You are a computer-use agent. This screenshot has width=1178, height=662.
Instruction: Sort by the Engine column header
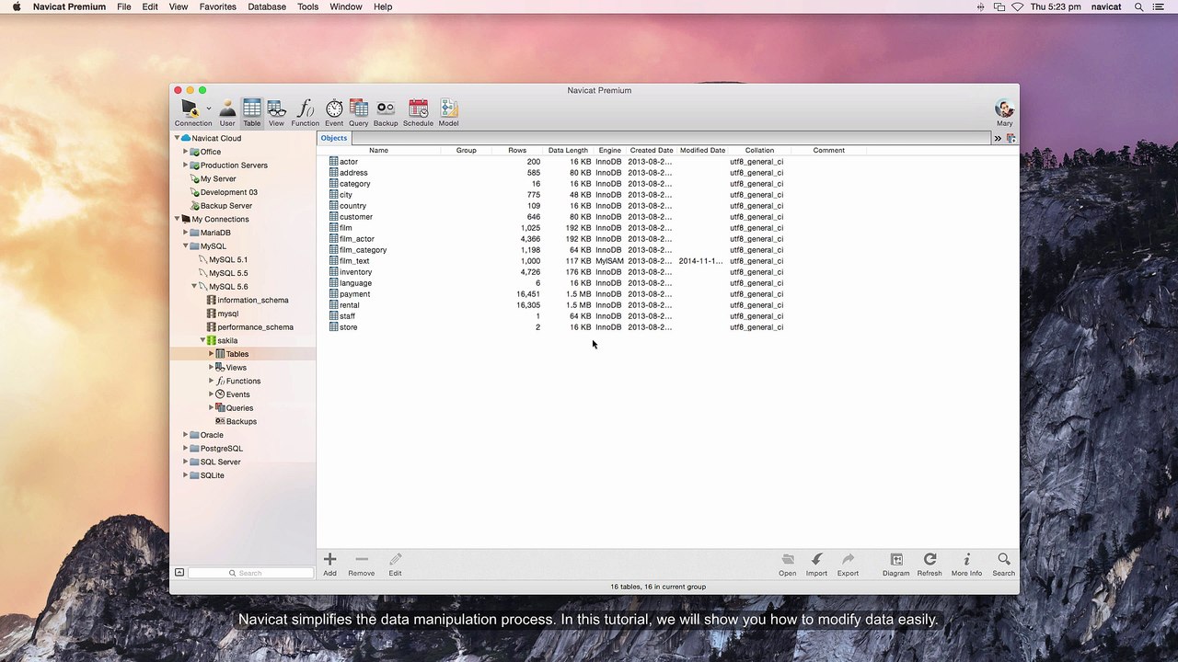coord(610,150)
